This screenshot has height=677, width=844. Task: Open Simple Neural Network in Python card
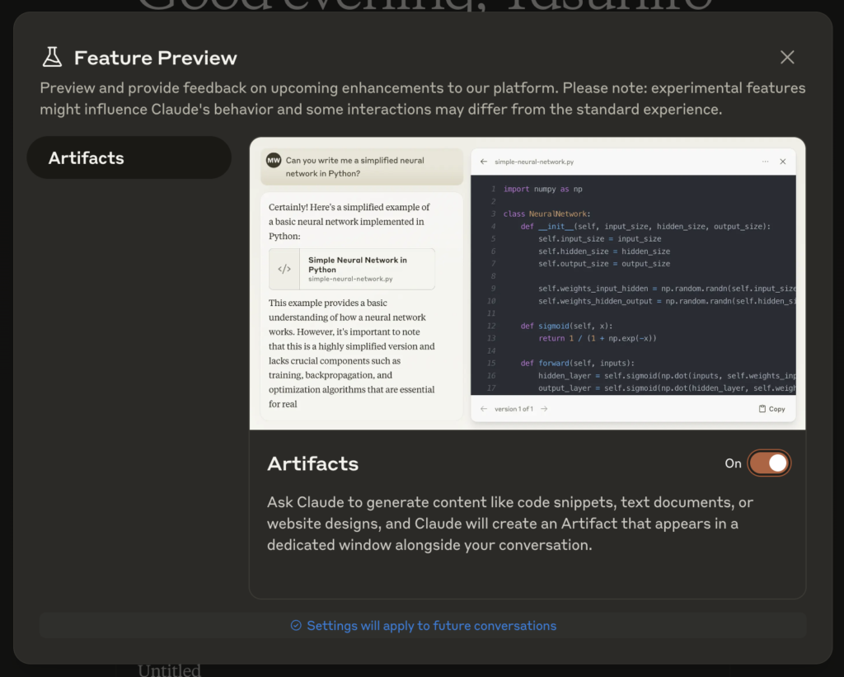(351, 269)
